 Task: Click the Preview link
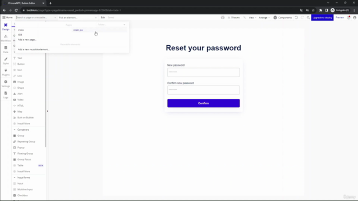pos(340,17)
